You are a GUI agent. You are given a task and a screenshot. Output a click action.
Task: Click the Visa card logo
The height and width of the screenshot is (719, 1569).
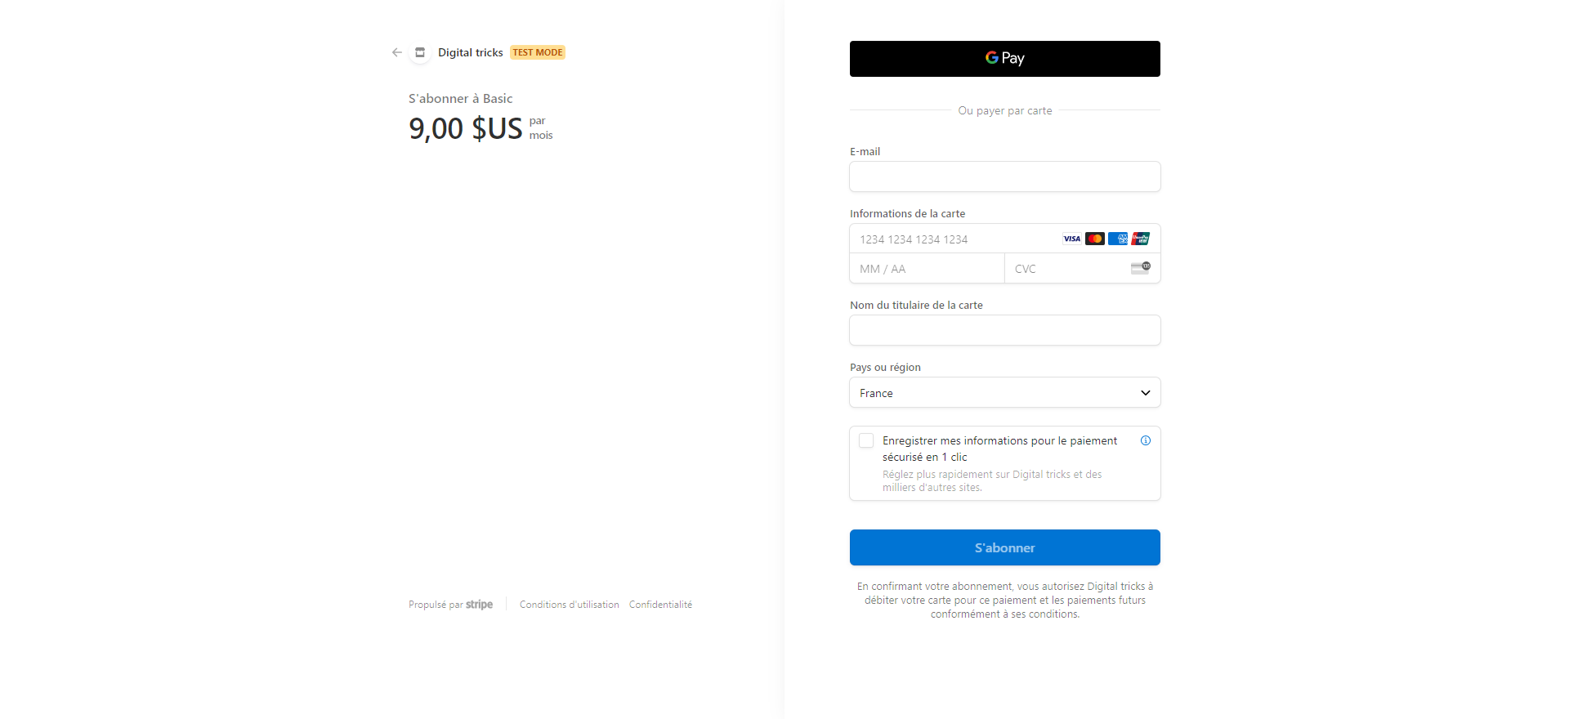[1071, 239]
